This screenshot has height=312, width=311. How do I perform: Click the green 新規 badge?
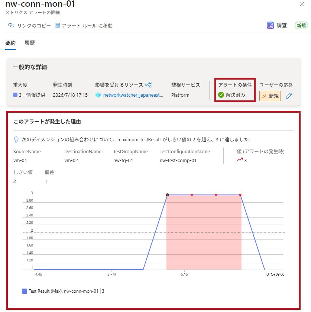click(x=301, y=25)
